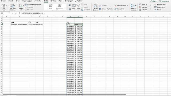Go to the Formulas tab

pos(38,1)
